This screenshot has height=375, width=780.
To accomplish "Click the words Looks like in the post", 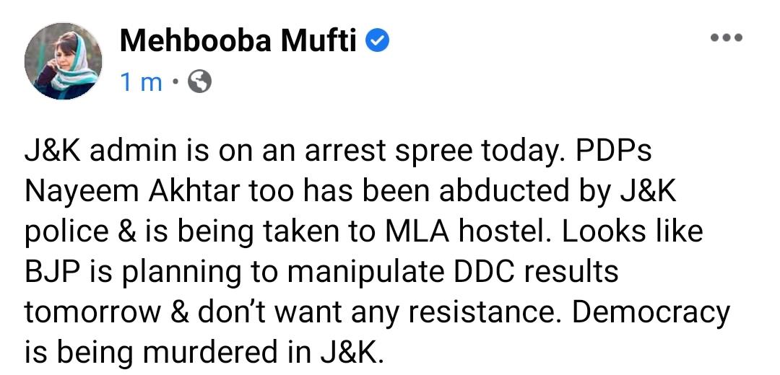I will pyautogui.click(x=633, y=231).
